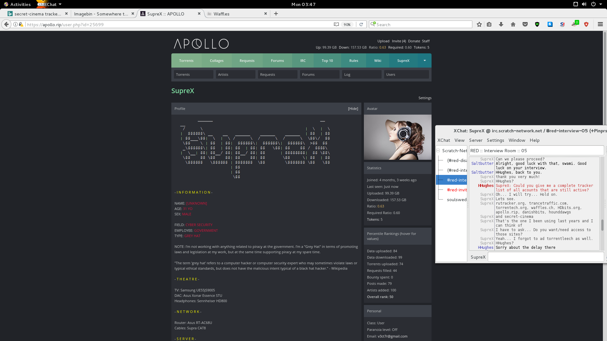This screenshot has height=341, width=607.
Task: Reset the 90% zoom level indicator
Action: pos(347,25)
